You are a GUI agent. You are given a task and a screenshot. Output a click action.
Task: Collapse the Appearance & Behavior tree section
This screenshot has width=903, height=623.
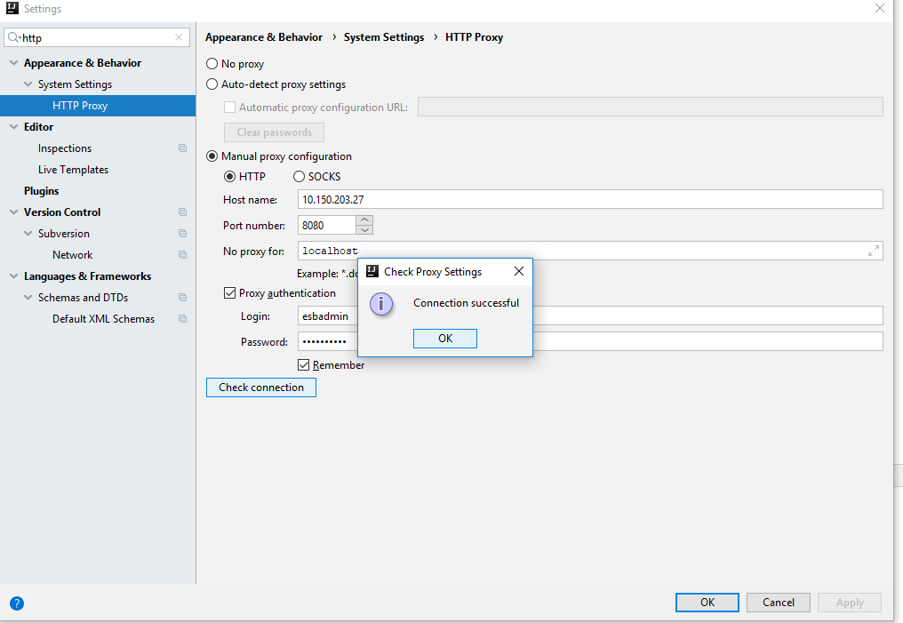(12, 62)
